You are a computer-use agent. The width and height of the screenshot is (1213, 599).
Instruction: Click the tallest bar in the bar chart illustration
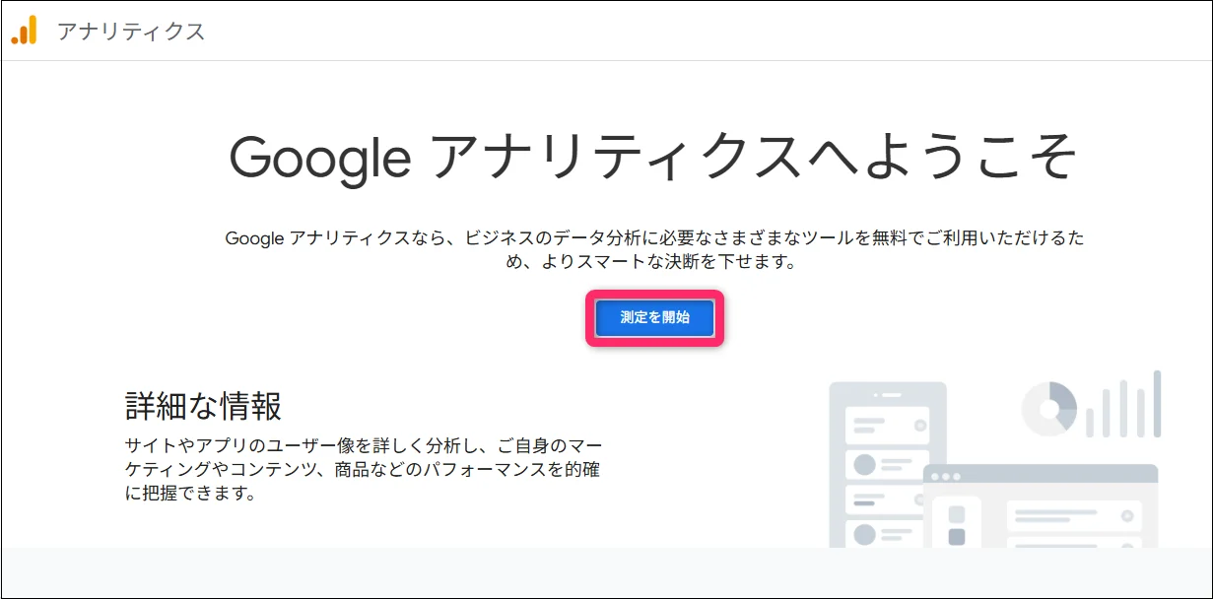click(1157, 404)
